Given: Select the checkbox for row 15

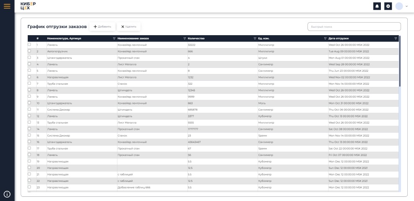Looking at the screenshot, I should click(x=29, y=135).
